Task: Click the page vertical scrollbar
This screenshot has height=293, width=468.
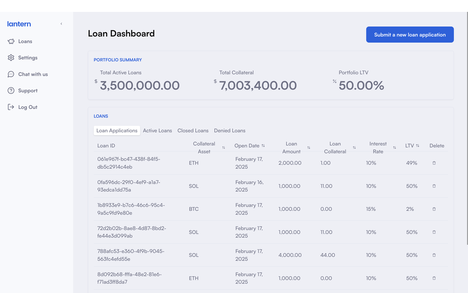Action: (x=467, y=128)
